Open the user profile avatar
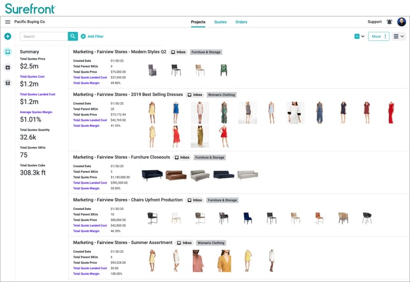This screenshot has height=282, width=410. pos(401,22)
